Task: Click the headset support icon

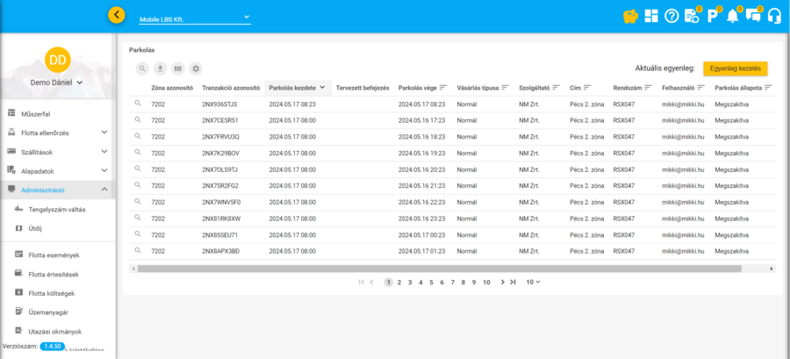Action: click(x=774, y=16)
